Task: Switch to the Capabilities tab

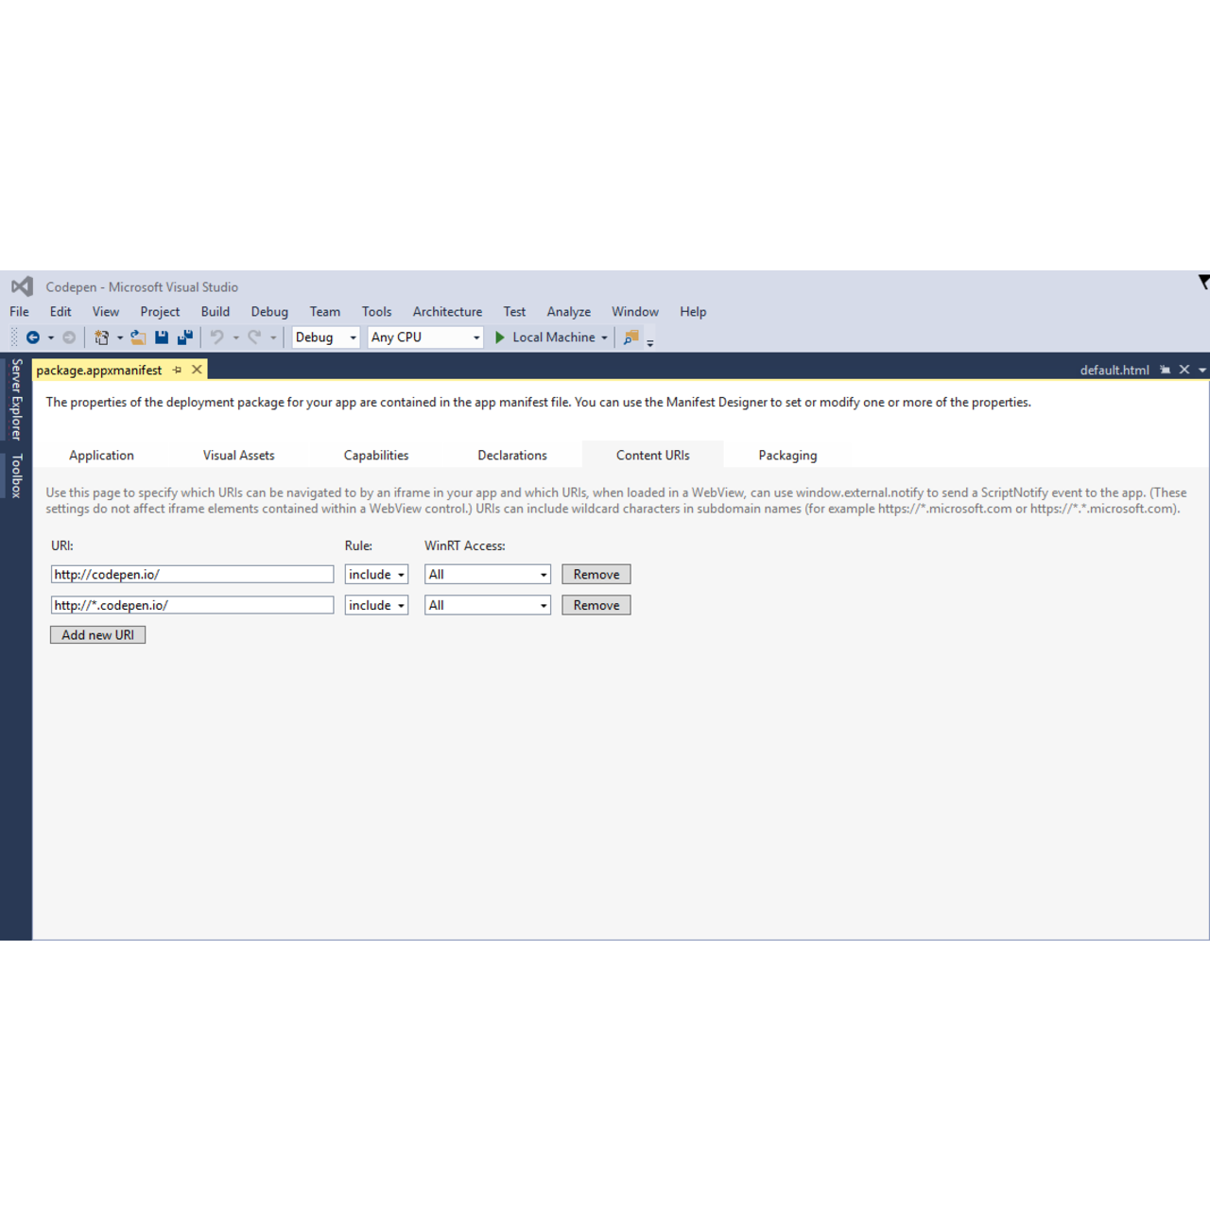Action: pos(375,456)
